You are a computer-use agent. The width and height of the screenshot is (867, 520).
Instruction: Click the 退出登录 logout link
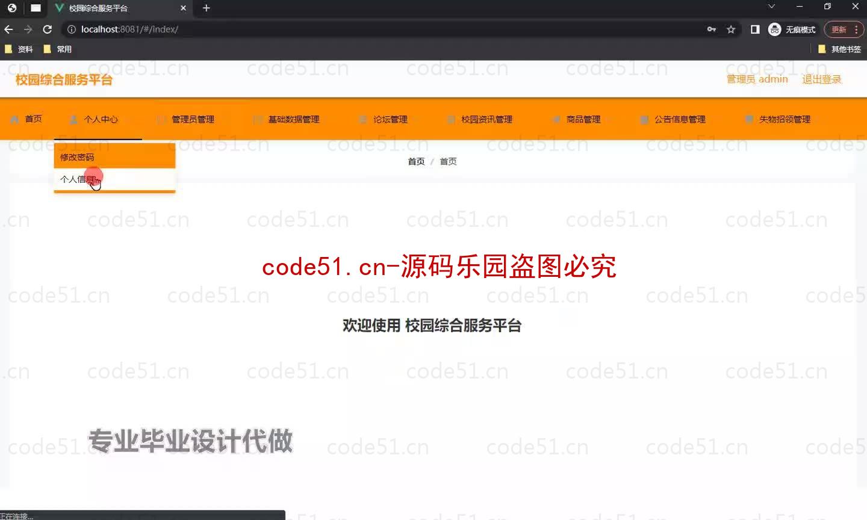click(x=821, y=79)
